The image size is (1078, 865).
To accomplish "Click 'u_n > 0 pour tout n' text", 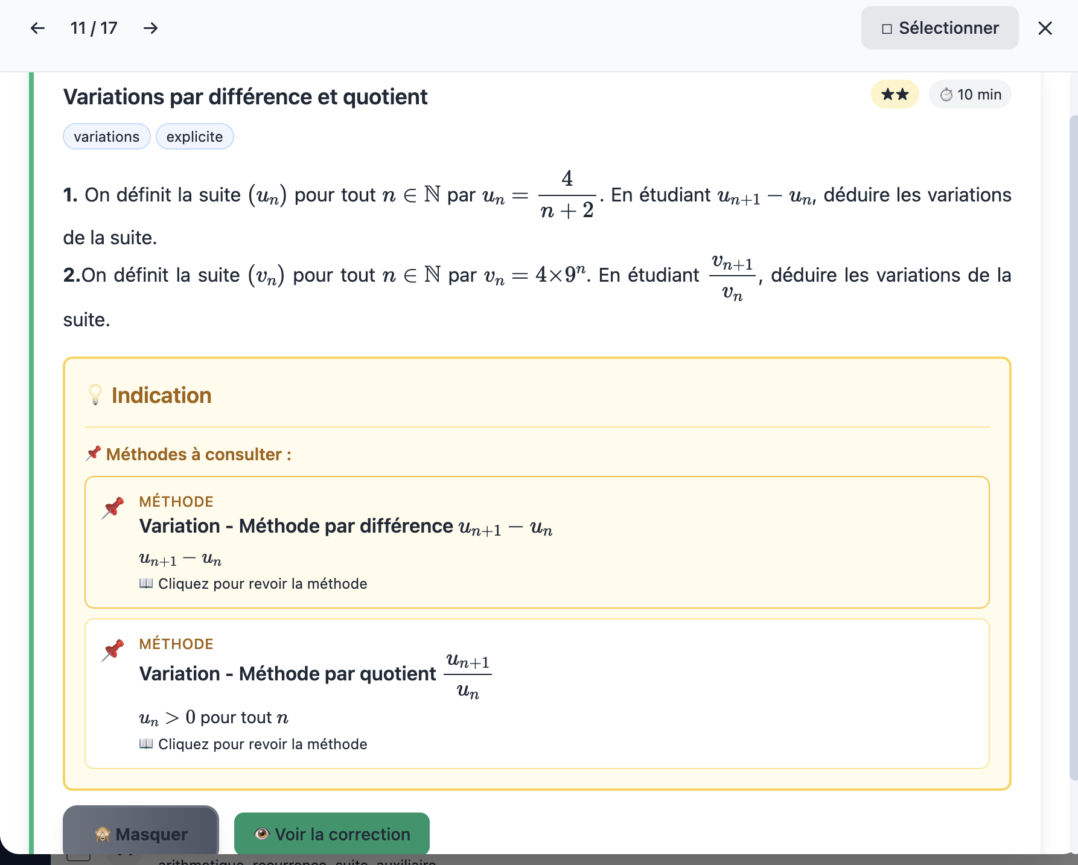I will click(x=214, y=717).
